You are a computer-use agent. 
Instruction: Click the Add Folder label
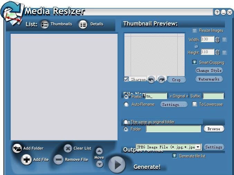tap(33, 148)
